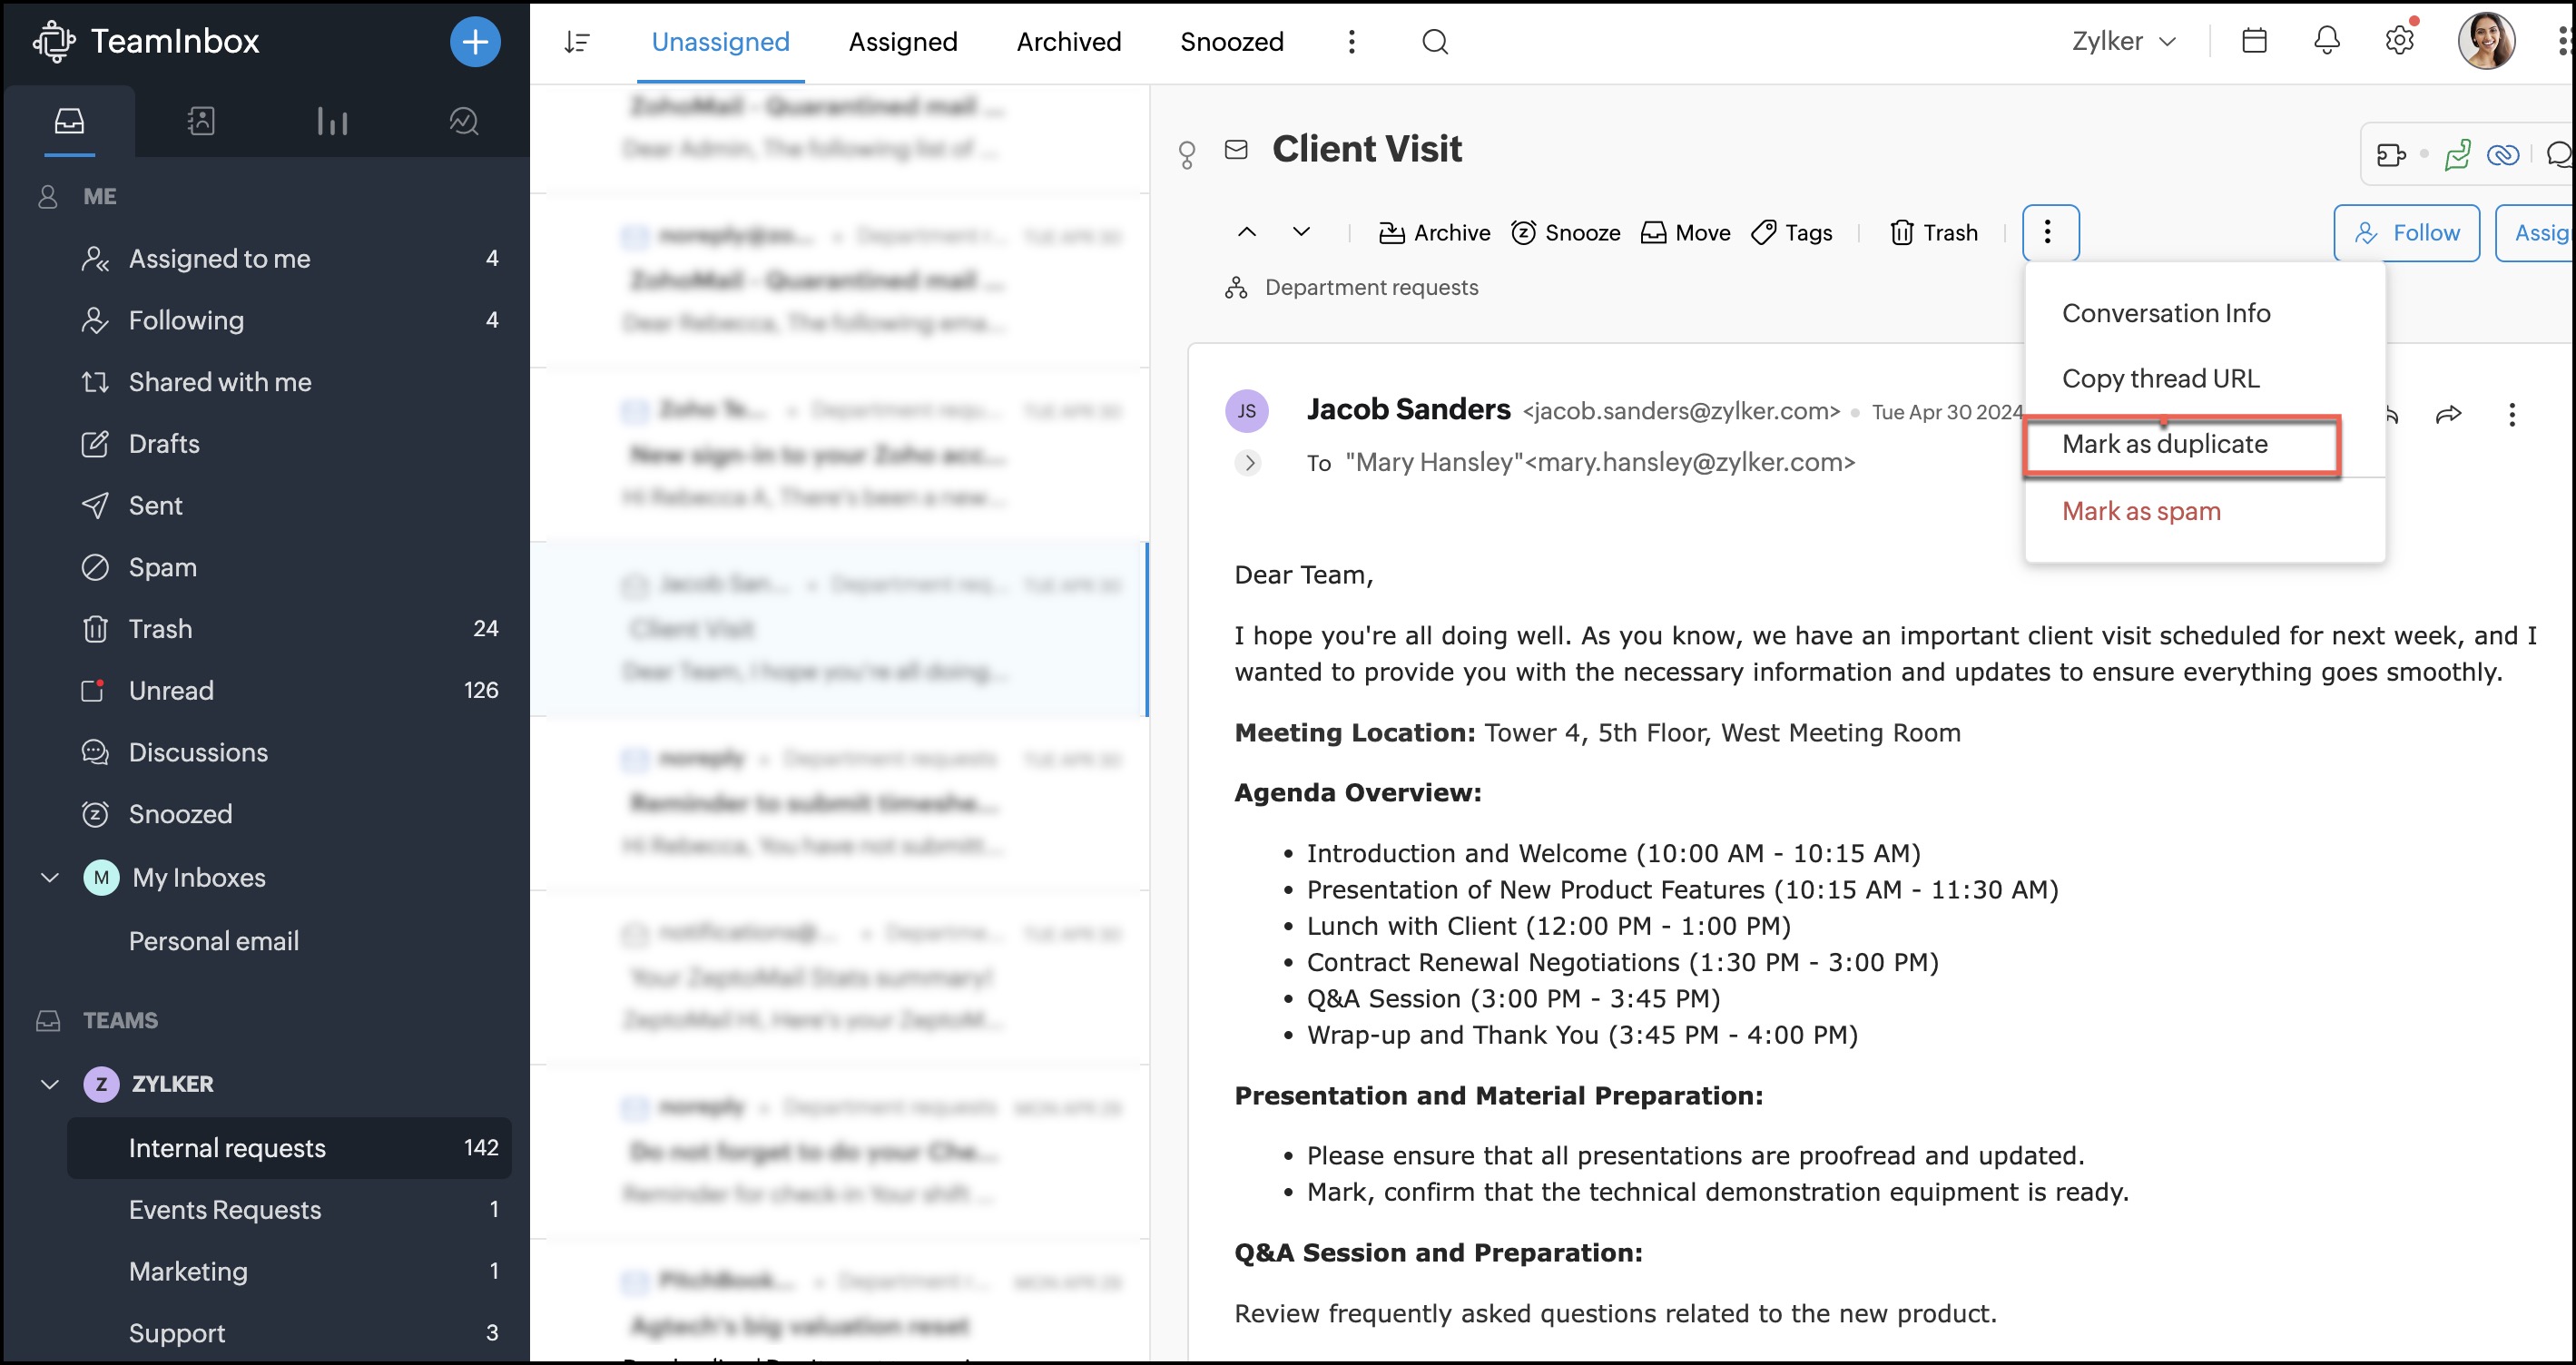Toggle the read/unread envelope beside Client Visit

(1236, 150)
